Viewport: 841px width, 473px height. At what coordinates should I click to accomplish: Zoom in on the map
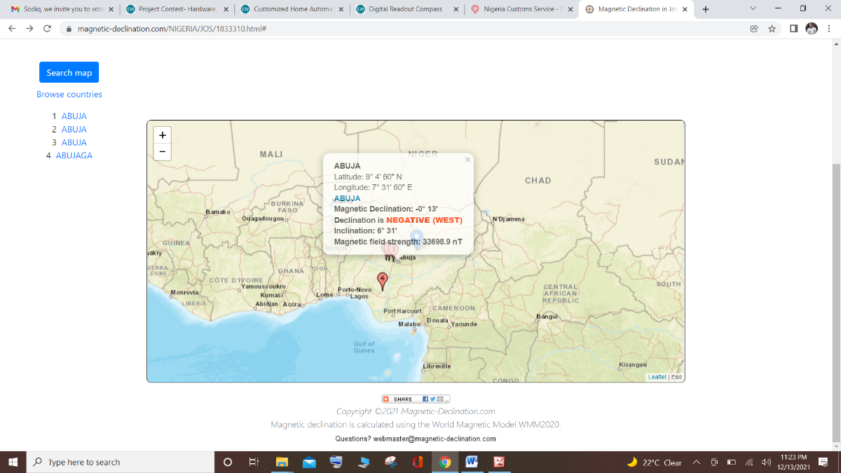coord(163,135)
